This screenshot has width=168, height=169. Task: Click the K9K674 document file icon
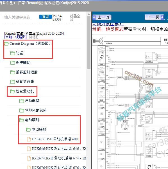pos(29,158)
